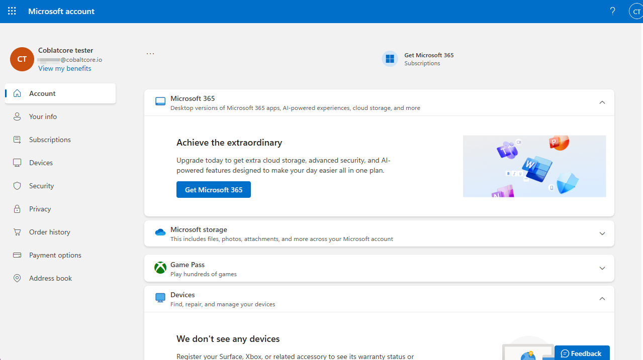This screenshot has width=643, height=360.
Task: Open the app launcher grid icon
Action: coord(12,11)
